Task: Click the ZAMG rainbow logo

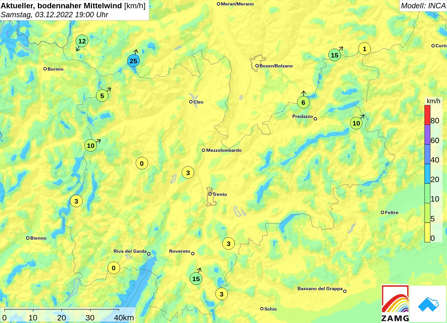Action: click(395, 304)
